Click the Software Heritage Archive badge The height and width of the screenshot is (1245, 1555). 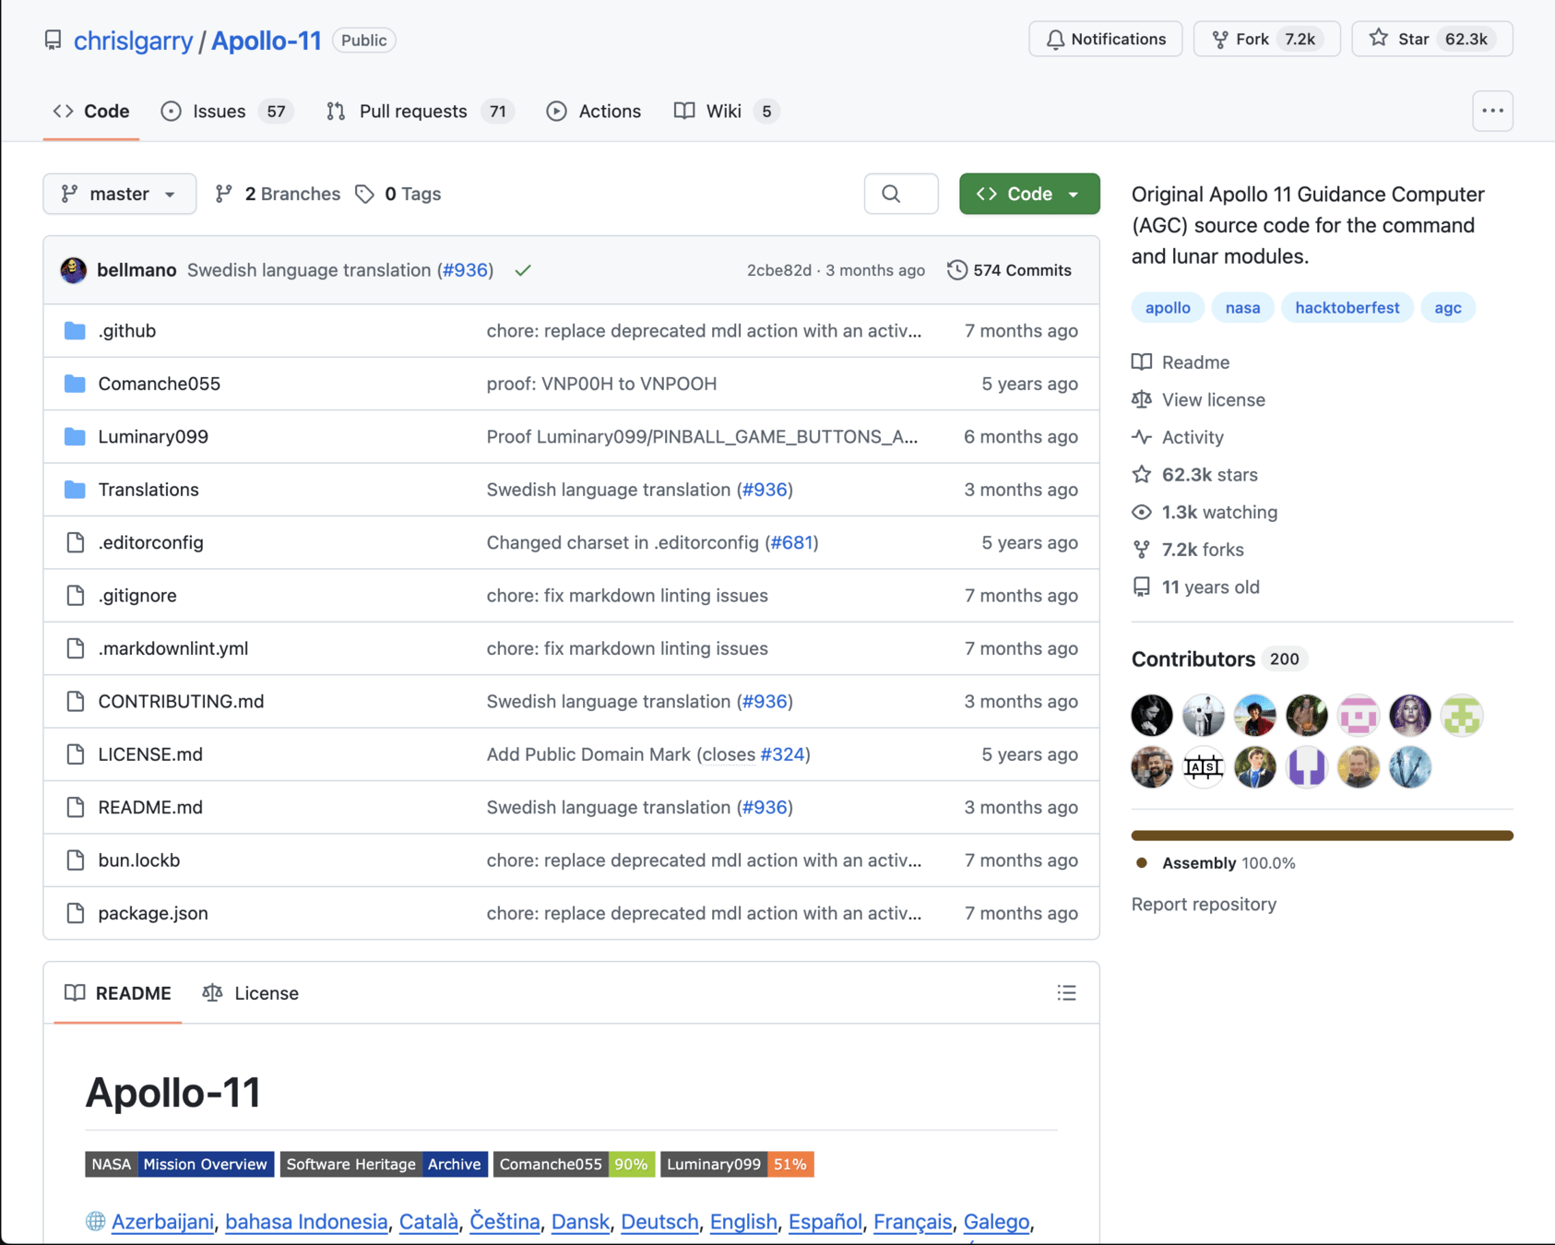pos(384,1165)
